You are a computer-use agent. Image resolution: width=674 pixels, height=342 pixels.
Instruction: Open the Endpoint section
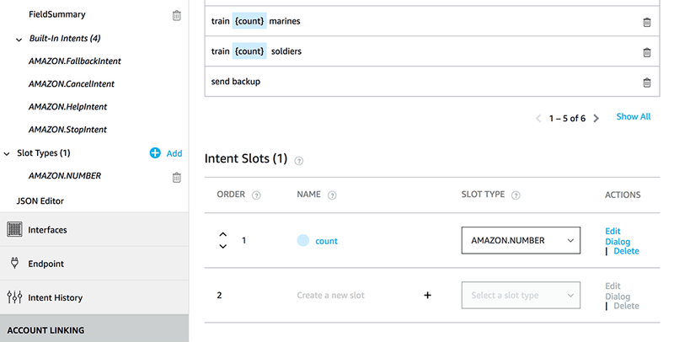pyautogui.click(x=45, y=264)
